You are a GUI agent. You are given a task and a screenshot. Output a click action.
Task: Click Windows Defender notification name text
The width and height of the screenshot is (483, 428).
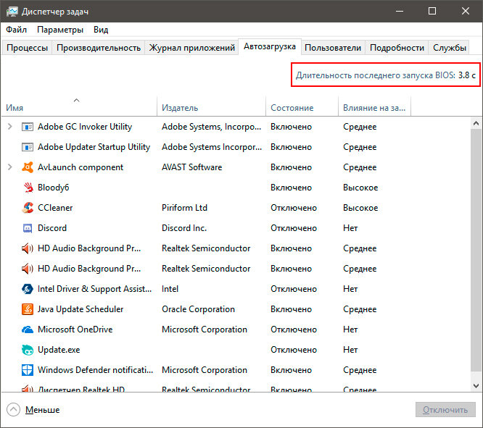[x=95, y=370]
